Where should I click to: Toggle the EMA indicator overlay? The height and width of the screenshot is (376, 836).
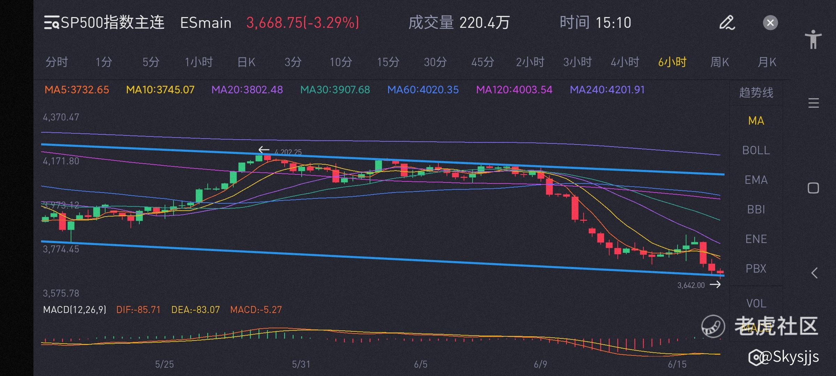click(x=756, y=180)
